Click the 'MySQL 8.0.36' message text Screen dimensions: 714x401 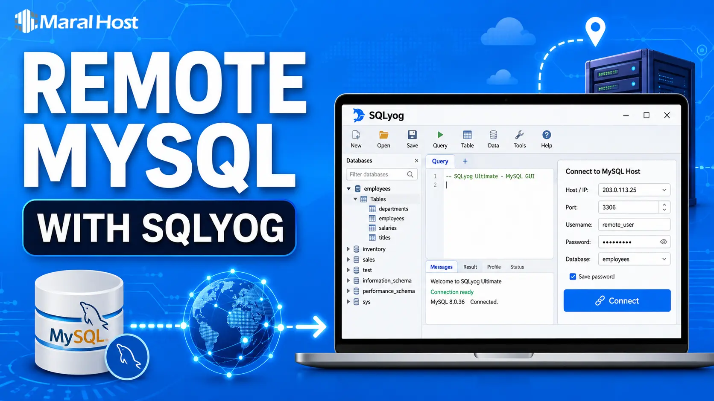[x=448, y=302]
